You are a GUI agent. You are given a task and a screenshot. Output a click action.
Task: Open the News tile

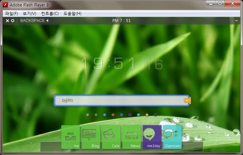[132, 137]
